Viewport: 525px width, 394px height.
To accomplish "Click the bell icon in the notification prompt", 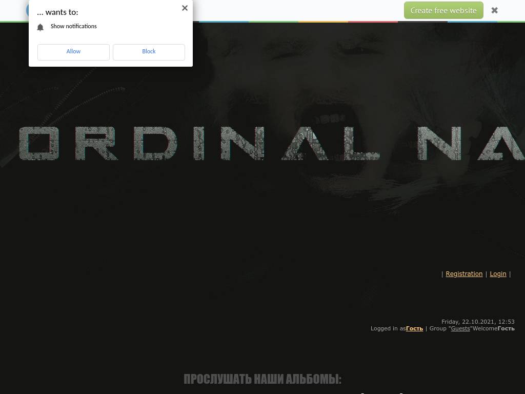I will tap(41, 27).
